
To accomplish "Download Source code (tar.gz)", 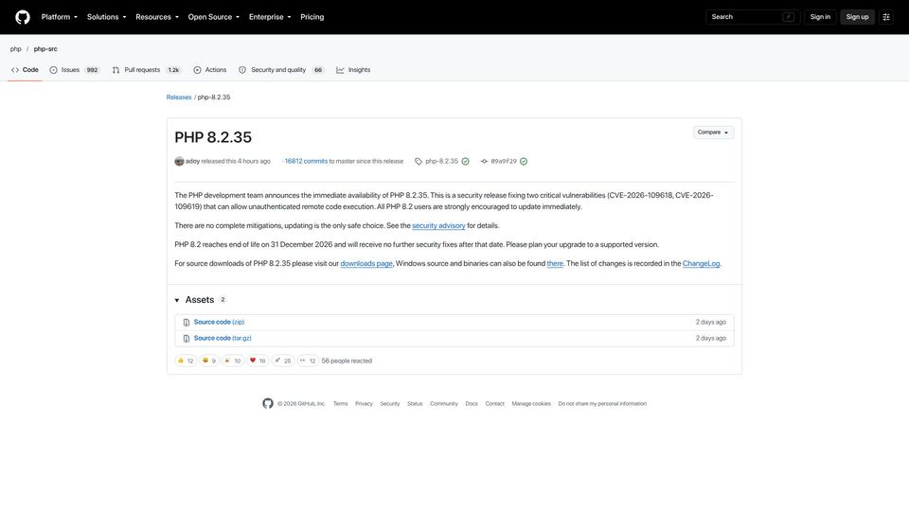I will [x=223, y=339].
